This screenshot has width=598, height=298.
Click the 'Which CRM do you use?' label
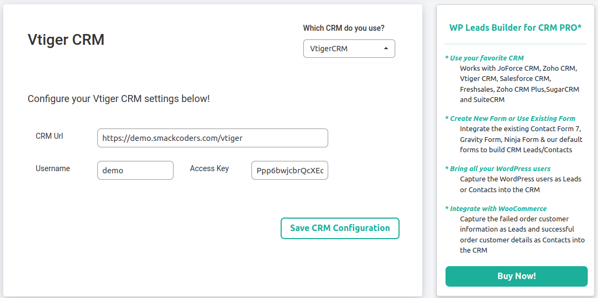[344, 28]
